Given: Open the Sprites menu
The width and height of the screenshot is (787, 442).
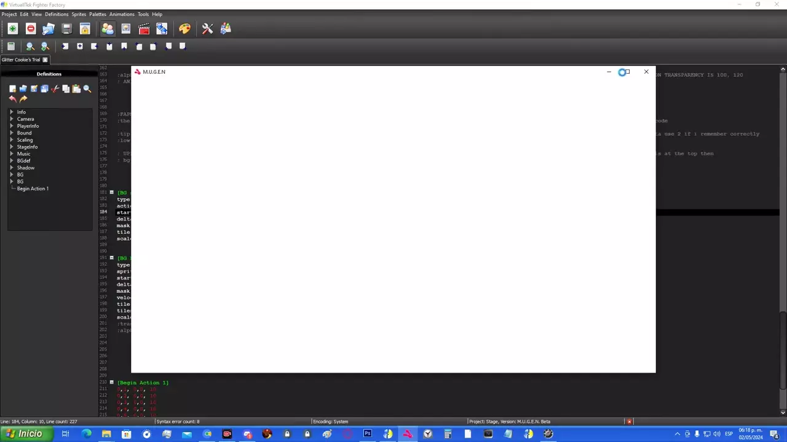Looking at the screenshot, I should pos(79,14).
